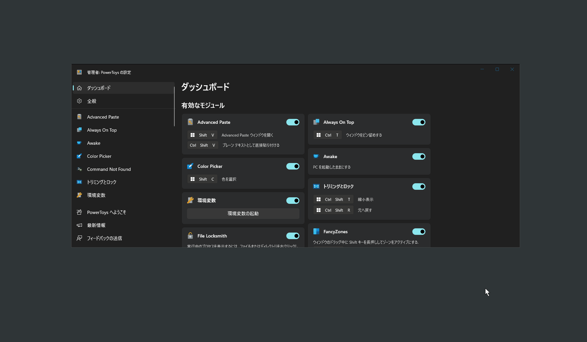Click the 環境変数 sidebar icon
This screenshot has width=587, height=342.
click(x=79, y=195)
